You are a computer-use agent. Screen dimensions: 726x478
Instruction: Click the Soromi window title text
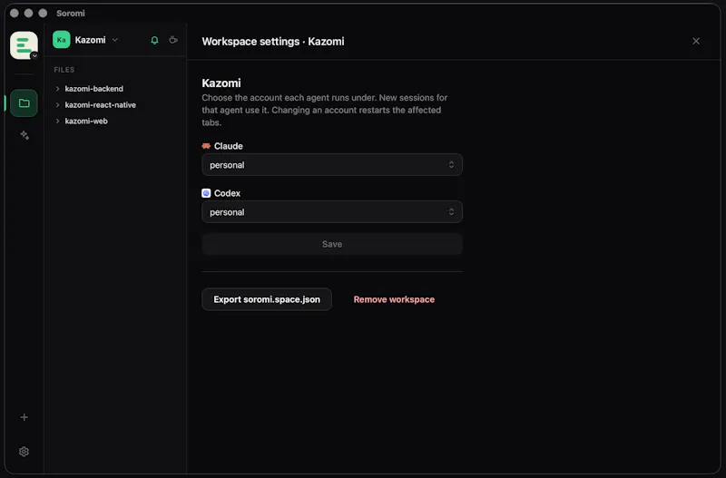coord(71,14)
